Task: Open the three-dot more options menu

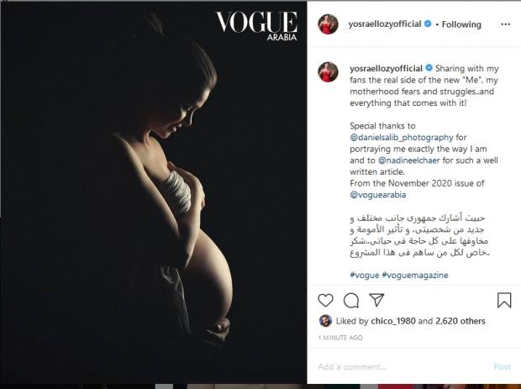Action: [505, 24]
